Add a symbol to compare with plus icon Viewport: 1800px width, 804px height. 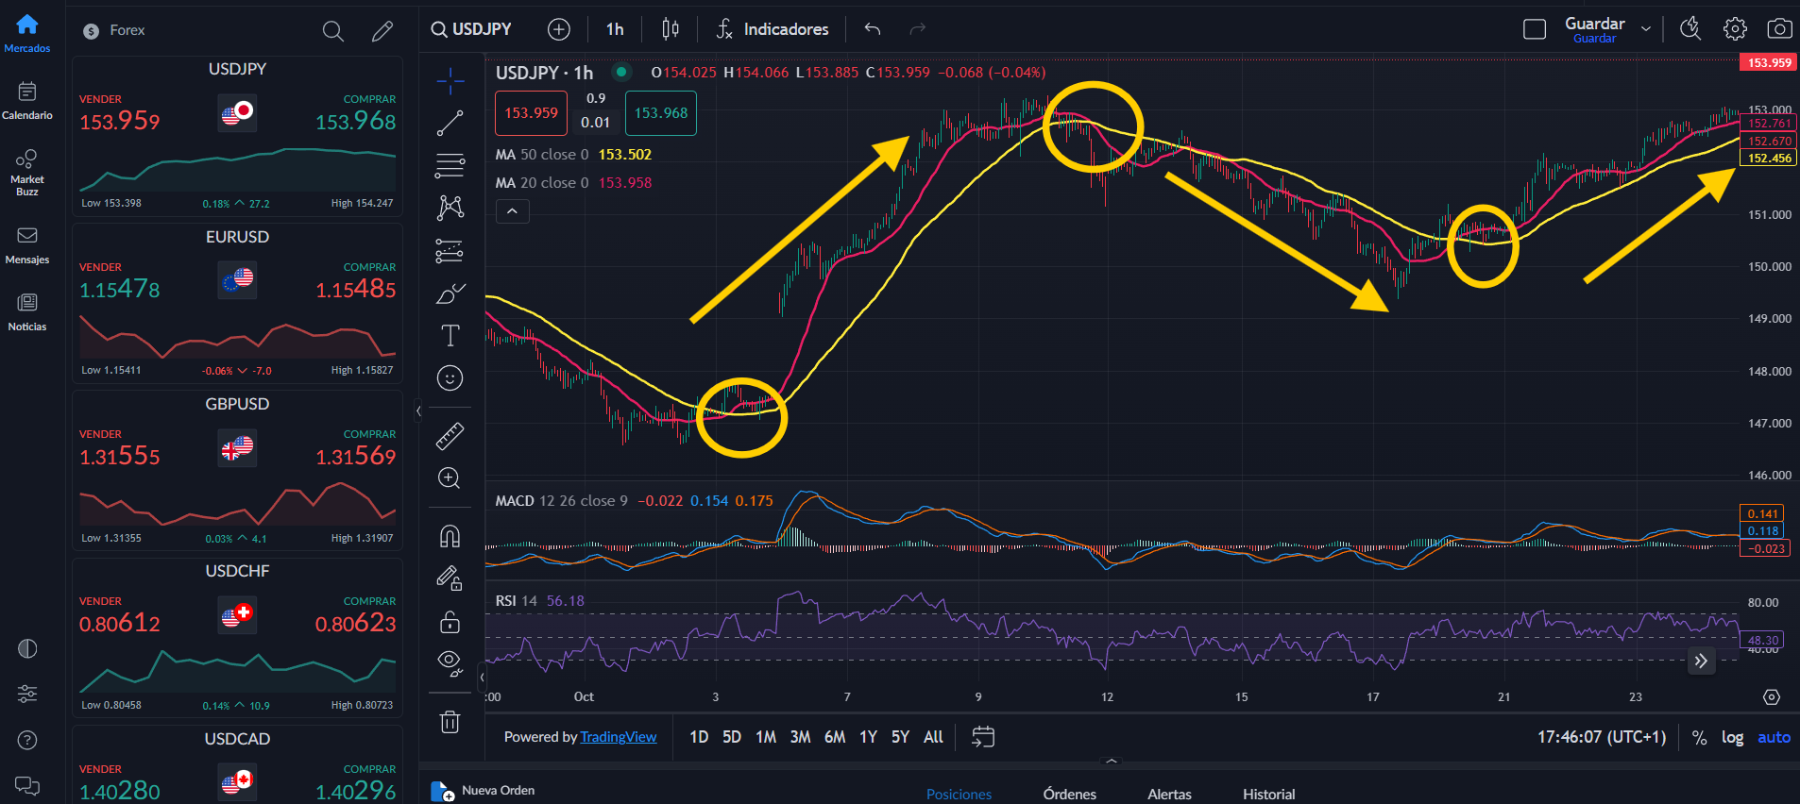tap(559, 29)
